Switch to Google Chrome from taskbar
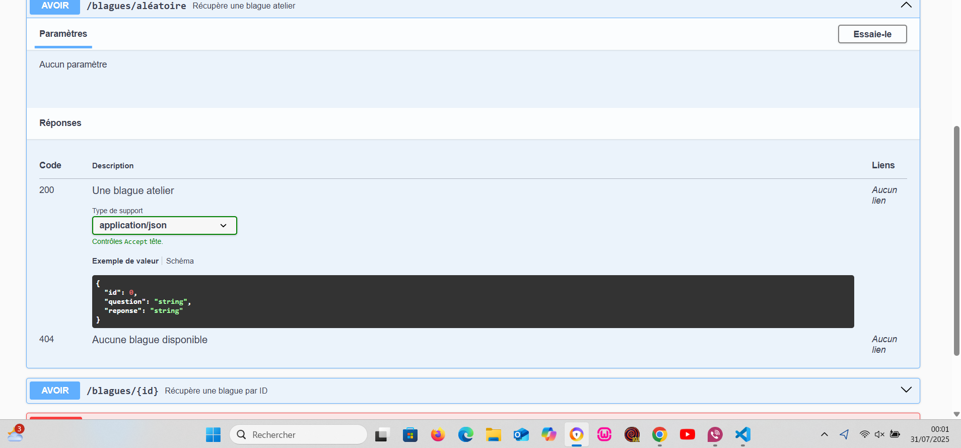 click(660, 434)
